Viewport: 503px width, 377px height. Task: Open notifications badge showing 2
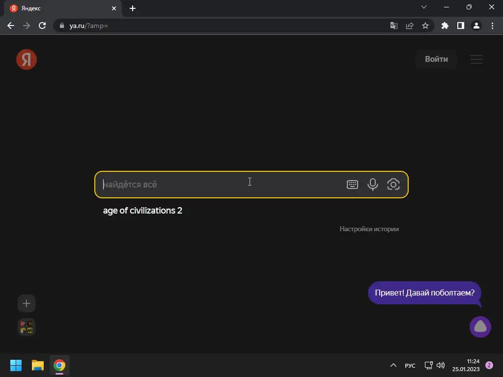489,365
